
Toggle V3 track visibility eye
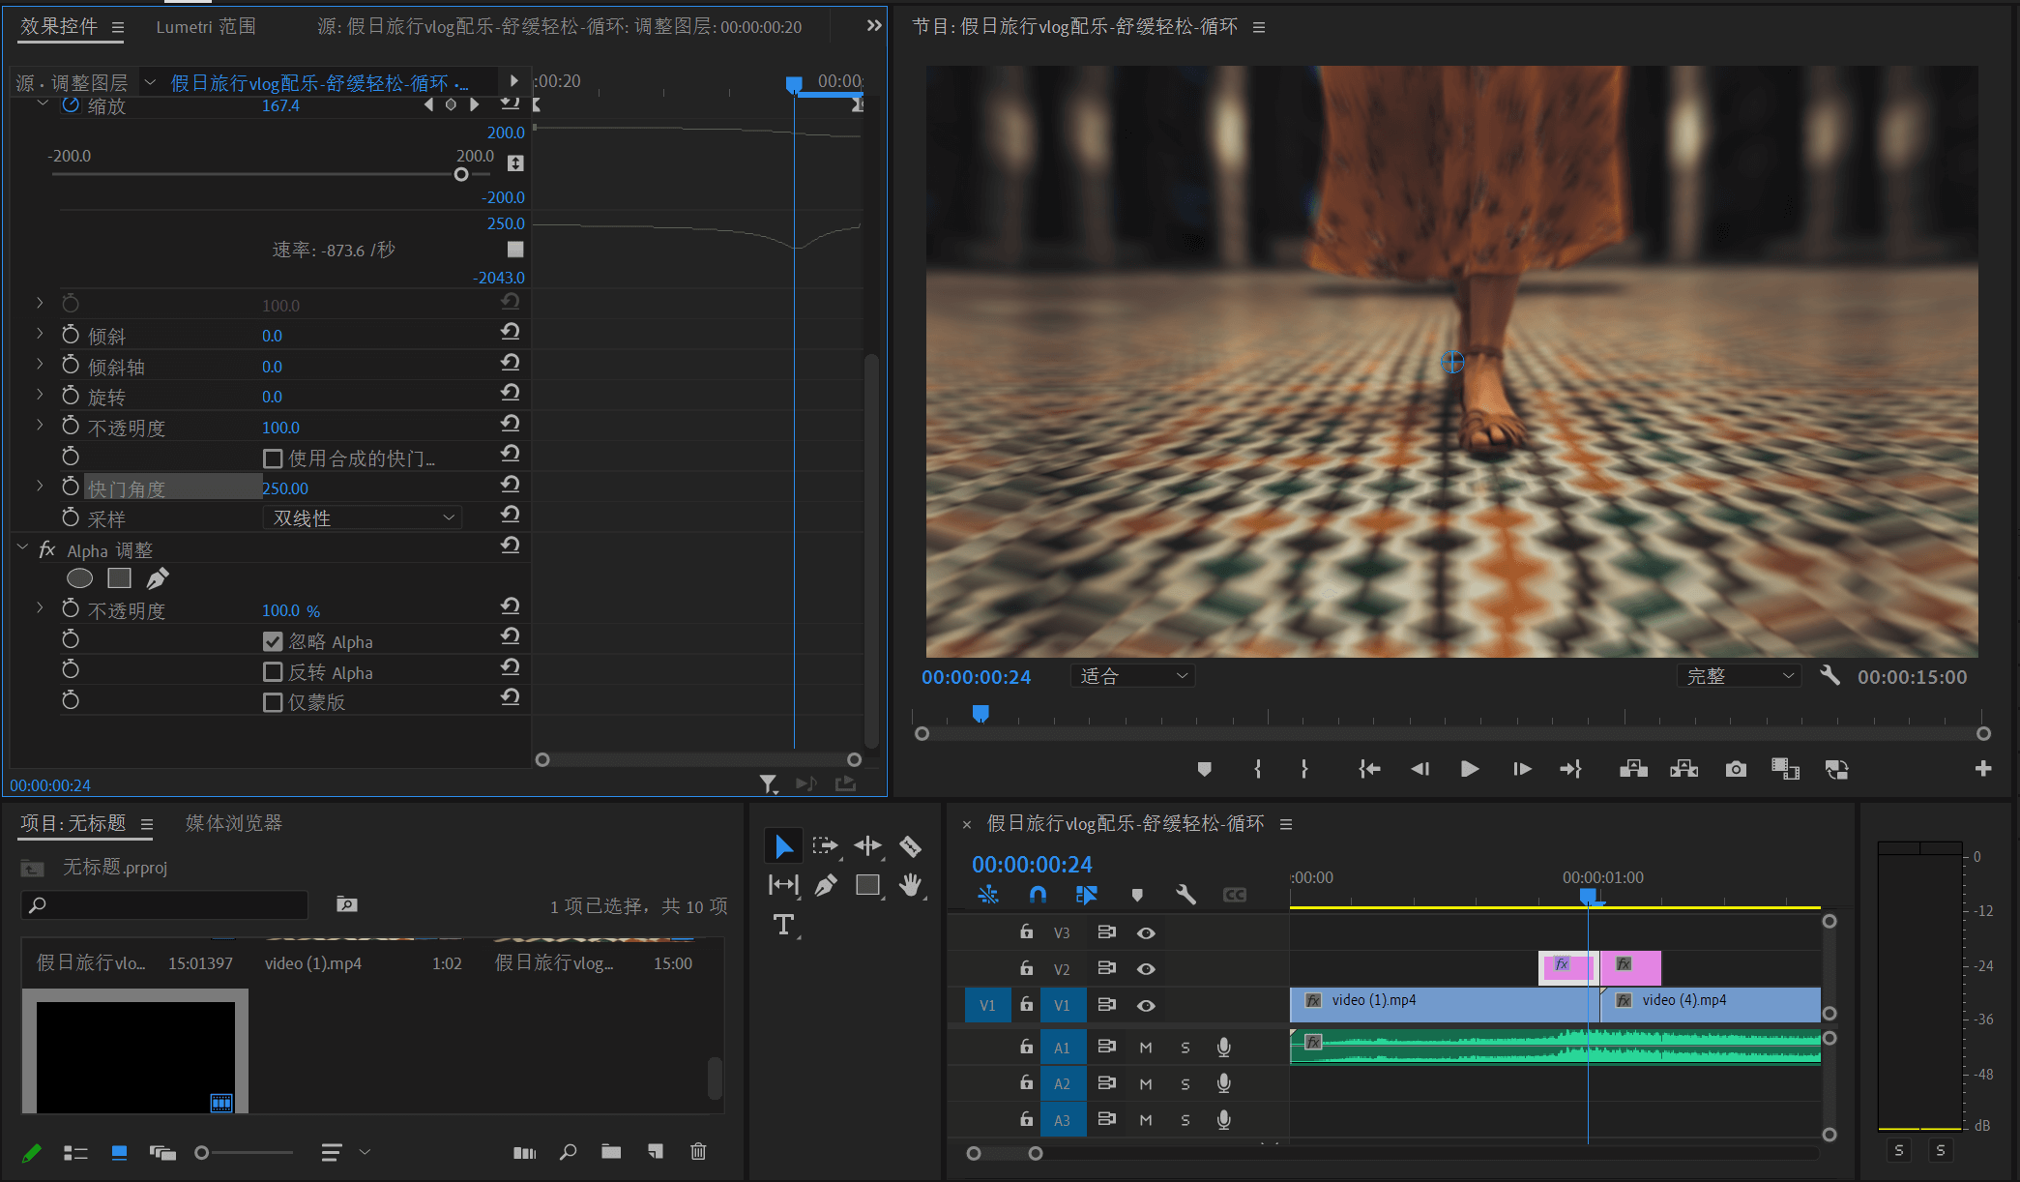pos(1146,932)
